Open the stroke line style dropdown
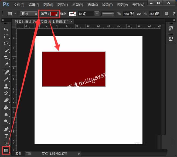Viewport: 177px width, 157px height. [x=111, y=14]
